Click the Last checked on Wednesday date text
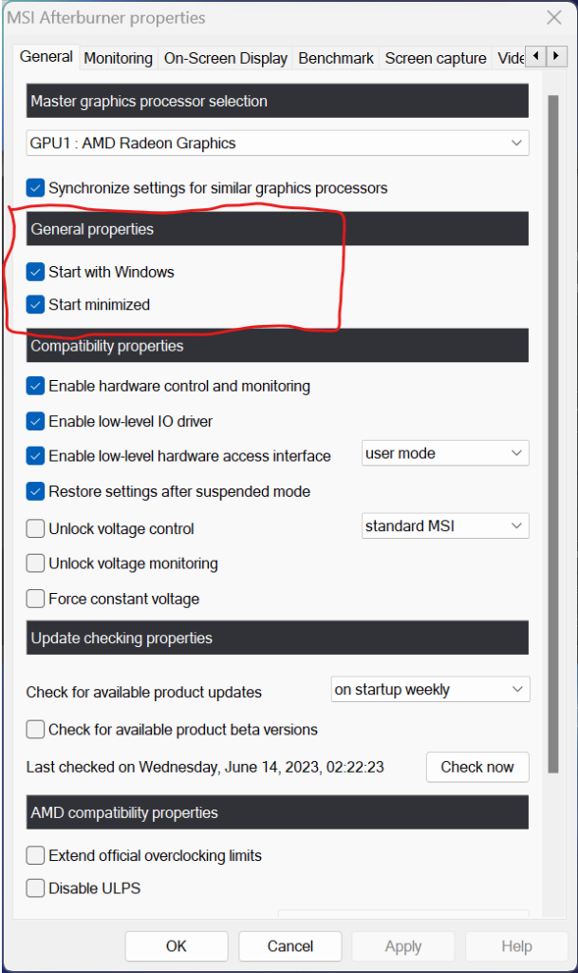The image size is (578, 973). (x=205, y=767)
